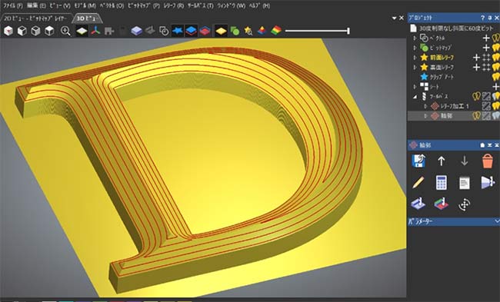
Task: Toggle the XYZ origin axes icon
Action: pyautogui.click(x=95, y=31)
